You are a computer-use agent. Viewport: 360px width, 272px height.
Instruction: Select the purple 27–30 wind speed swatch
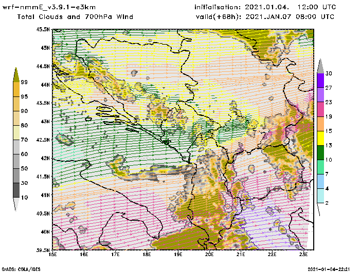(320, 81)
